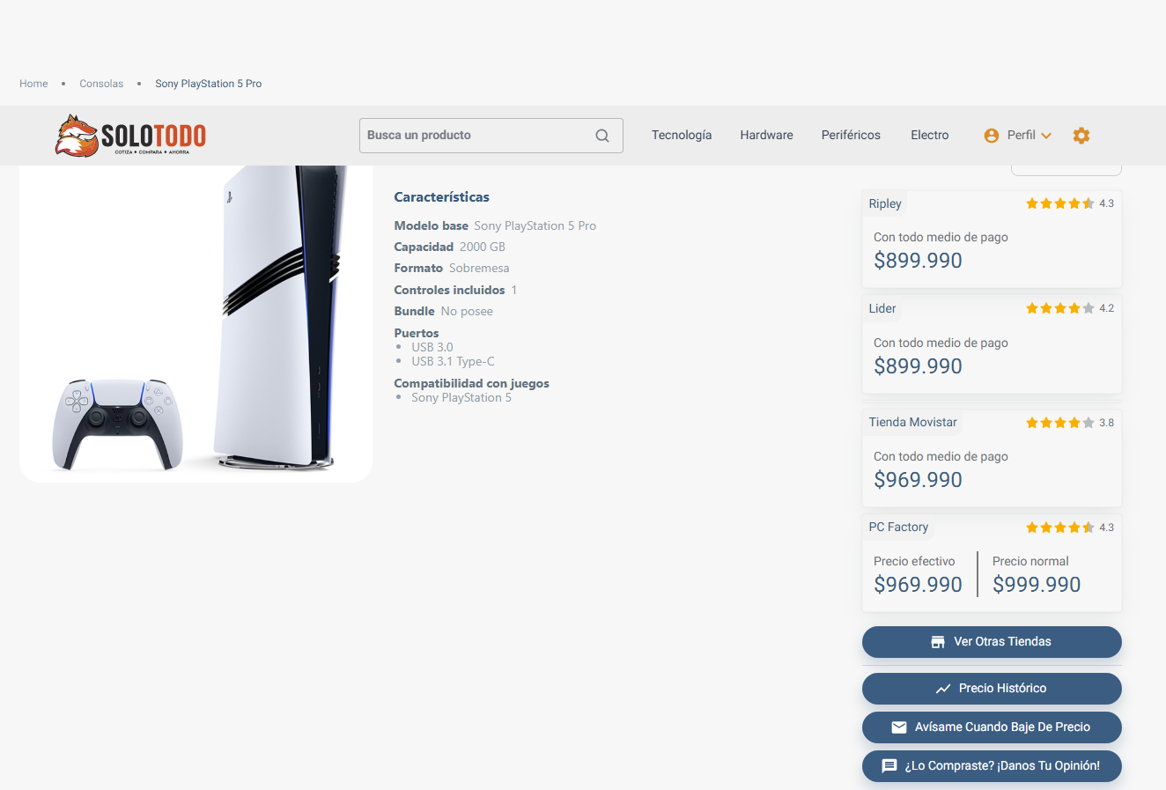Select Tienda Movistar's $969.990 price
The image size is (1166, 790).
(x=918, y=480)
